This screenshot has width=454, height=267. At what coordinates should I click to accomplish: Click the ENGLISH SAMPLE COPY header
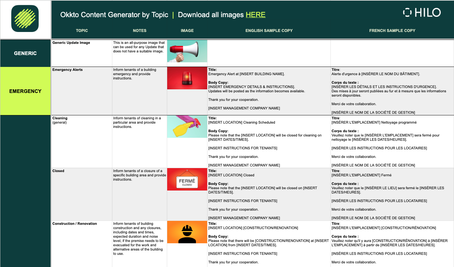[269, 31]
